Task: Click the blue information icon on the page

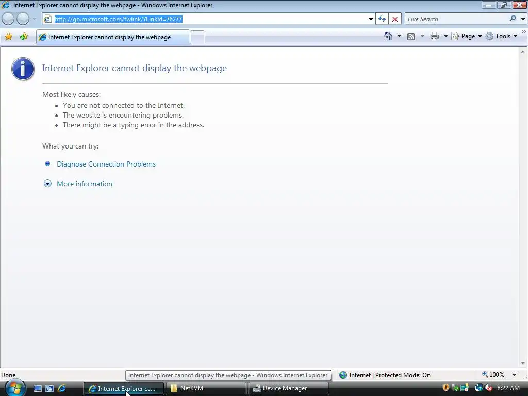Action: [x=23, y=69]
